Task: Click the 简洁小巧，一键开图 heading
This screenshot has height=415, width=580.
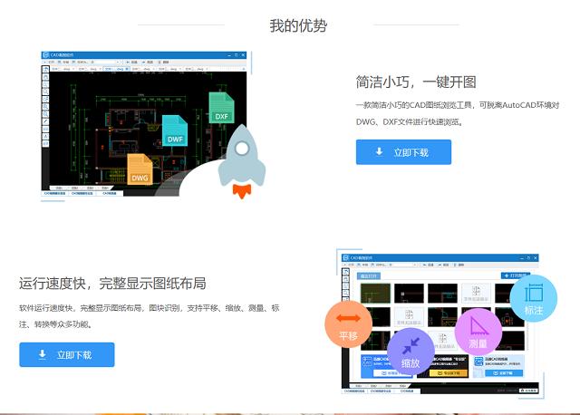Action: pos(416,82)
